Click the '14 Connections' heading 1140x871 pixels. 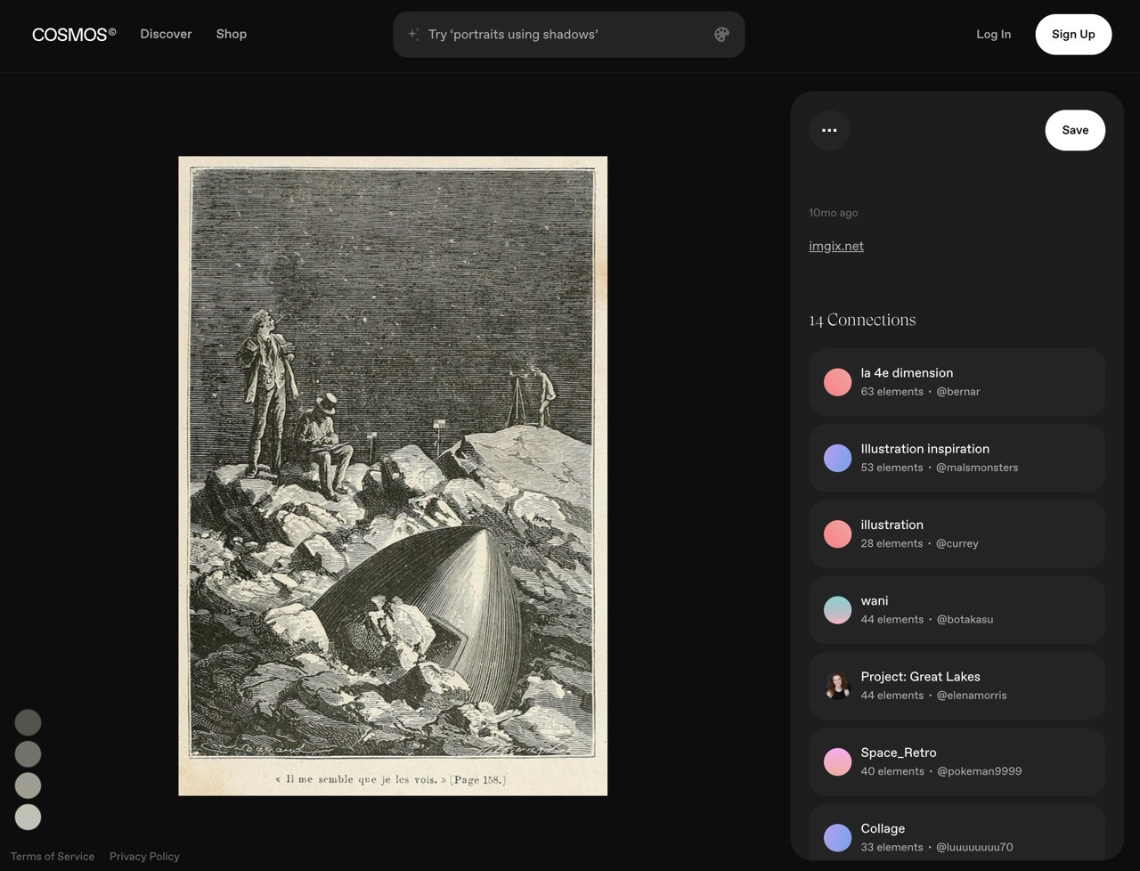[862, 320]
